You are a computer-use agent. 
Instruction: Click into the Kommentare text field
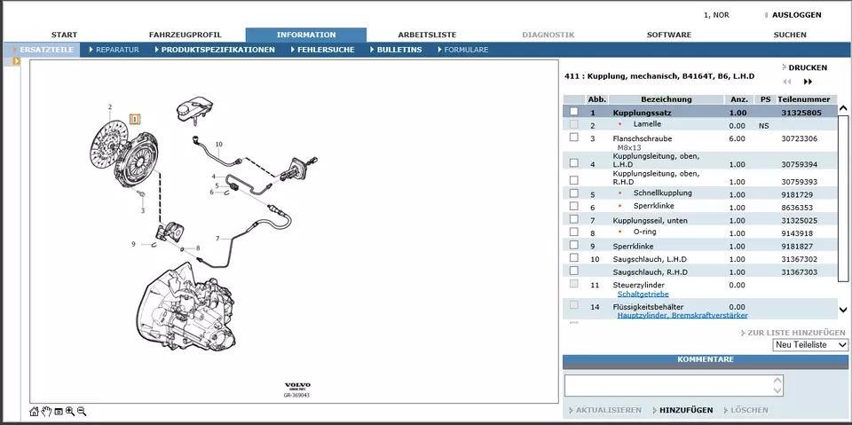point(667,385)
